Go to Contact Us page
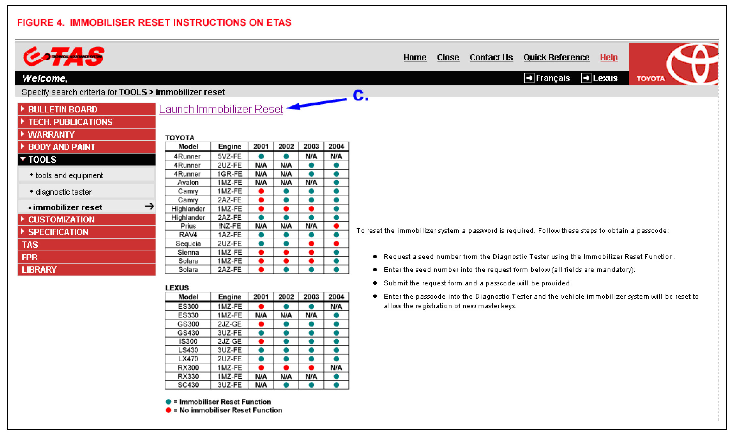This screenshot has height=440, width=737. click(491, 57)
